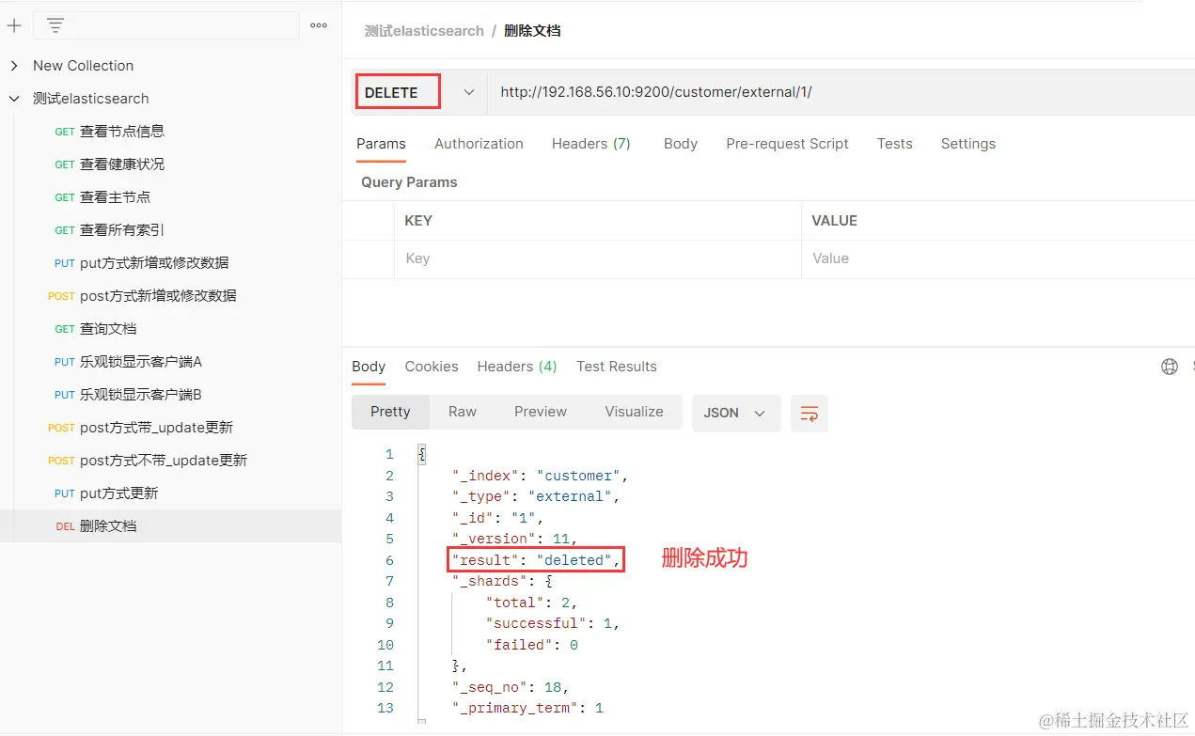Screen dimensions: 1195x736
Task: Click the request URL input field
Action: [x=841, y=92]
